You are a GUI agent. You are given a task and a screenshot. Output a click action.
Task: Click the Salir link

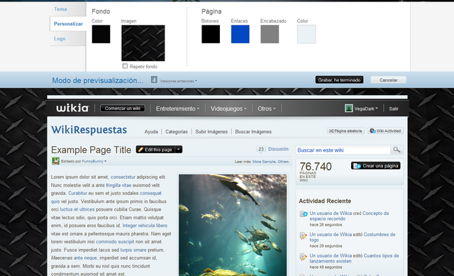coord(394,109)
